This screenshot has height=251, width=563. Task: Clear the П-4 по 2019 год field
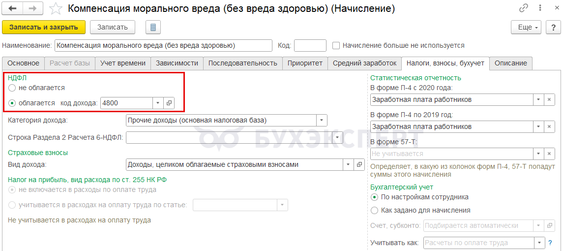point(549,126)
